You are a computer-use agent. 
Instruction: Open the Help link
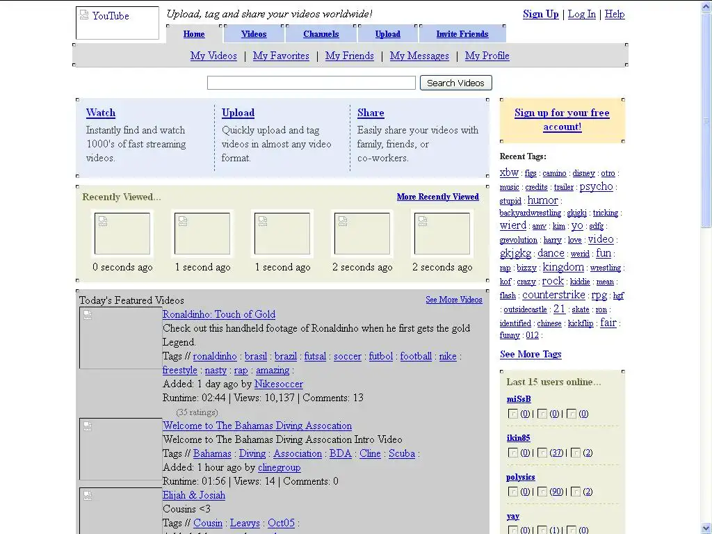click(x=615, y=14)
